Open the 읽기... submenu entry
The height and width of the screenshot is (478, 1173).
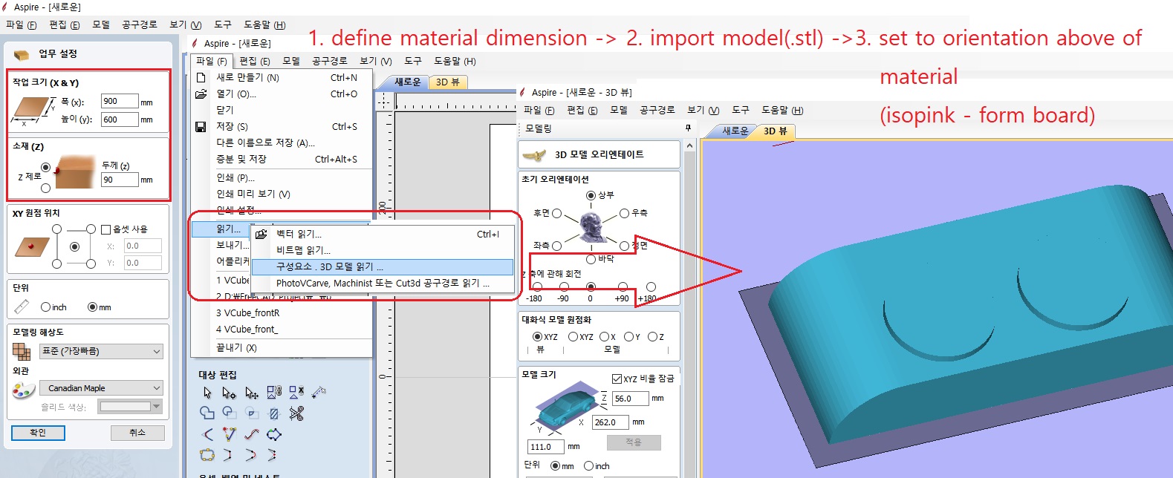pyautogui.click(x=221, y=229)
